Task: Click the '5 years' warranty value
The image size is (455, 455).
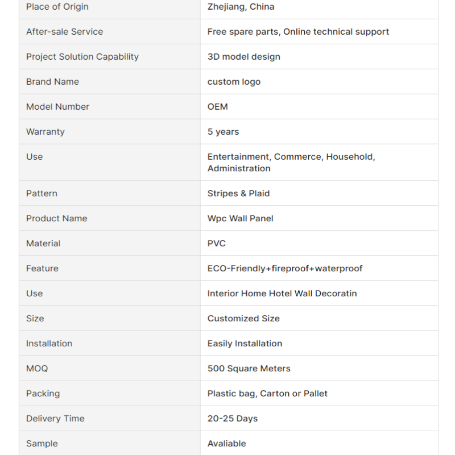Action: pos(223,132)
